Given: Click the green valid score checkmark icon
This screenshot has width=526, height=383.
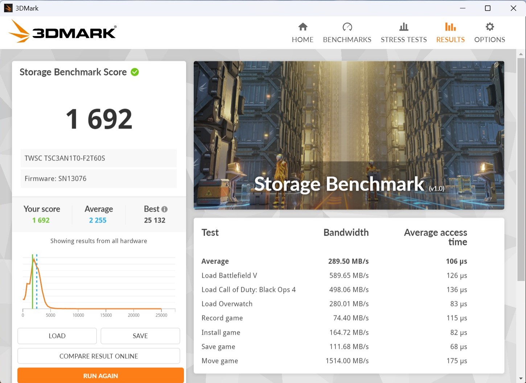Looking at the screenshot, I should [x=135, y=72].
